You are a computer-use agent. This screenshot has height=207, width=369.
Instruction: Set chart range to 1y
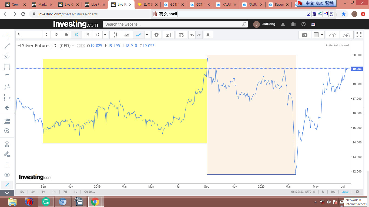43,192
